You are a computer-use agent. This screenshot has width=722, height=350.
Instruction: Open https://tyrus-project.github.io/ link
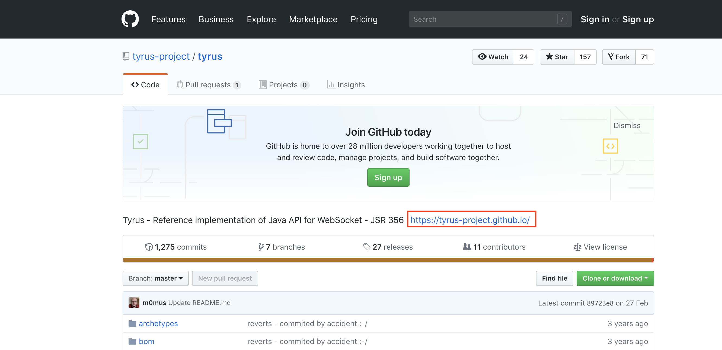click(x=470, y=220)
